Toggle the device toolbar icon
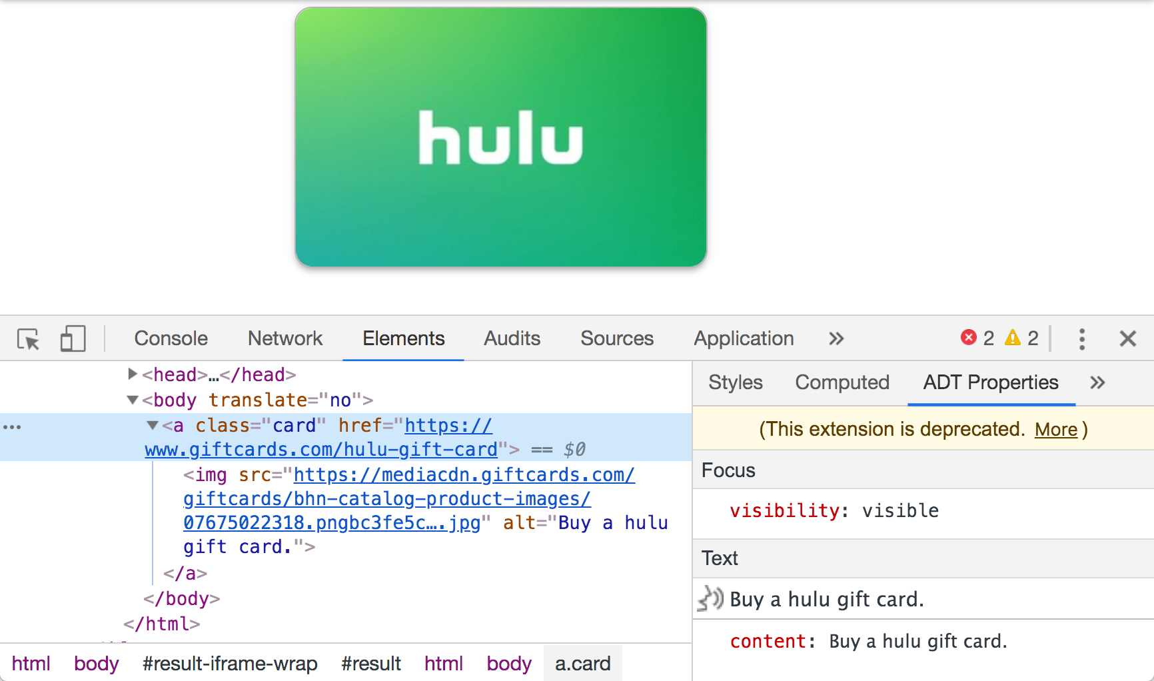This screenshot has height=681, width=1154. pos(73,339)
